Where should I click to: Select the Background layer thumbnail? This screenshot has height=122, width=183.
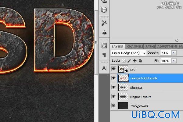coord(123,106)
